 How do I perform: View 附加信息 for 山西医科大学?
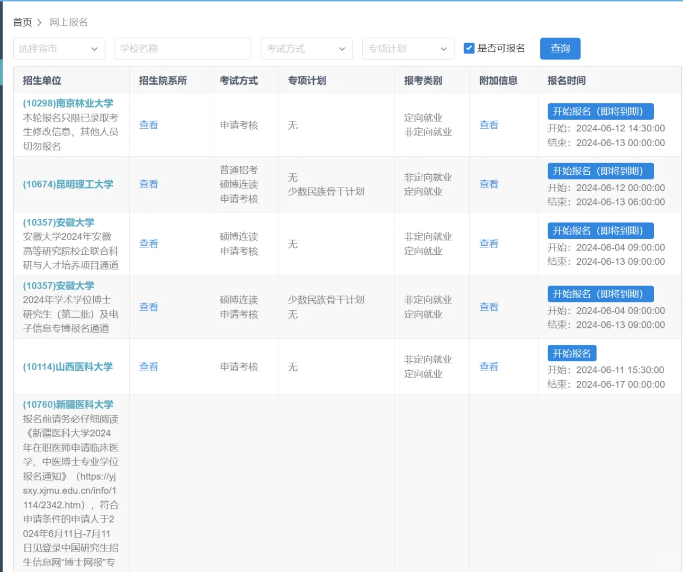pos(489,367)
